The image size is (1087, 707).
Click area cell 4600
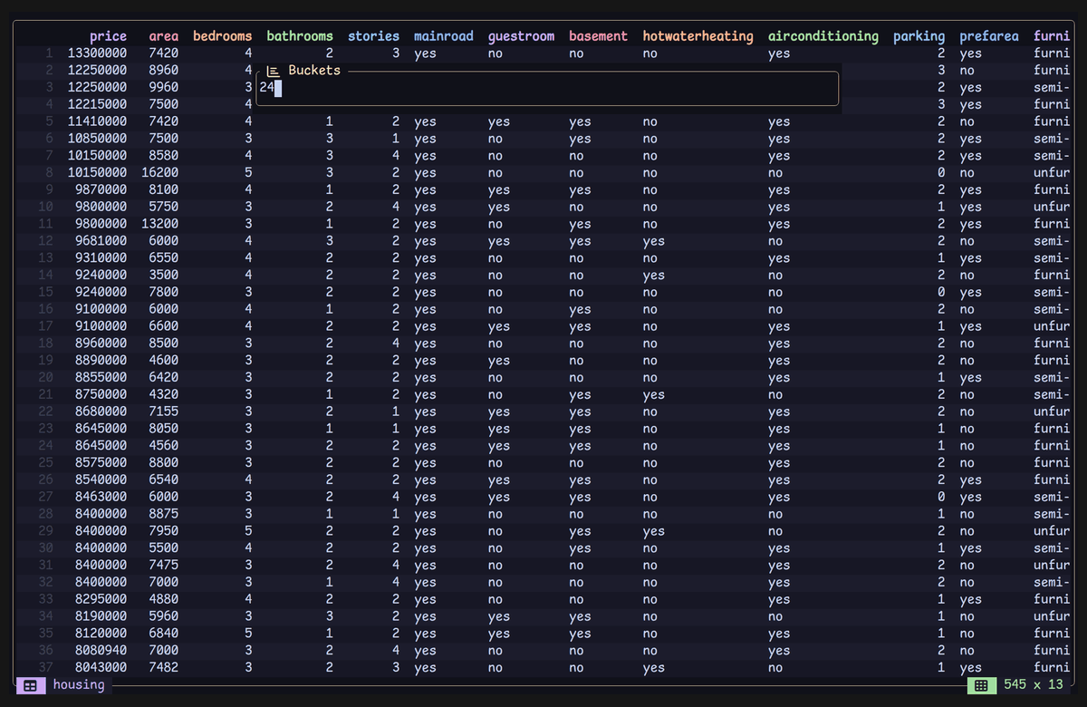164,361
